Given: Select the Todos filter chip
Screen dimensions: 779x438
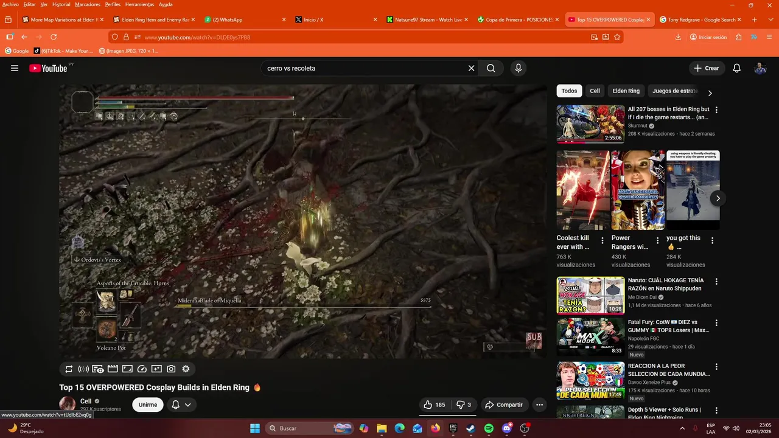Looking at the screenshot, I should (x=569, y=91).
